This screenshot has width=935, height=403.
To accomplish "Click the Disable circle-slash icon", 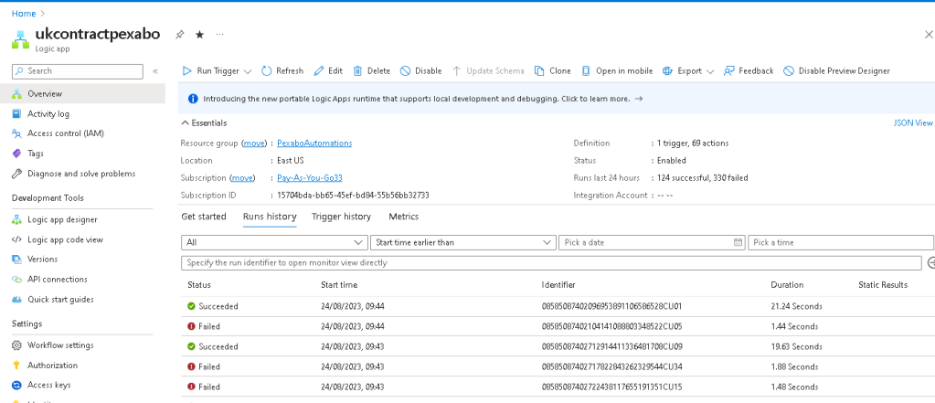I will (405, 71).
